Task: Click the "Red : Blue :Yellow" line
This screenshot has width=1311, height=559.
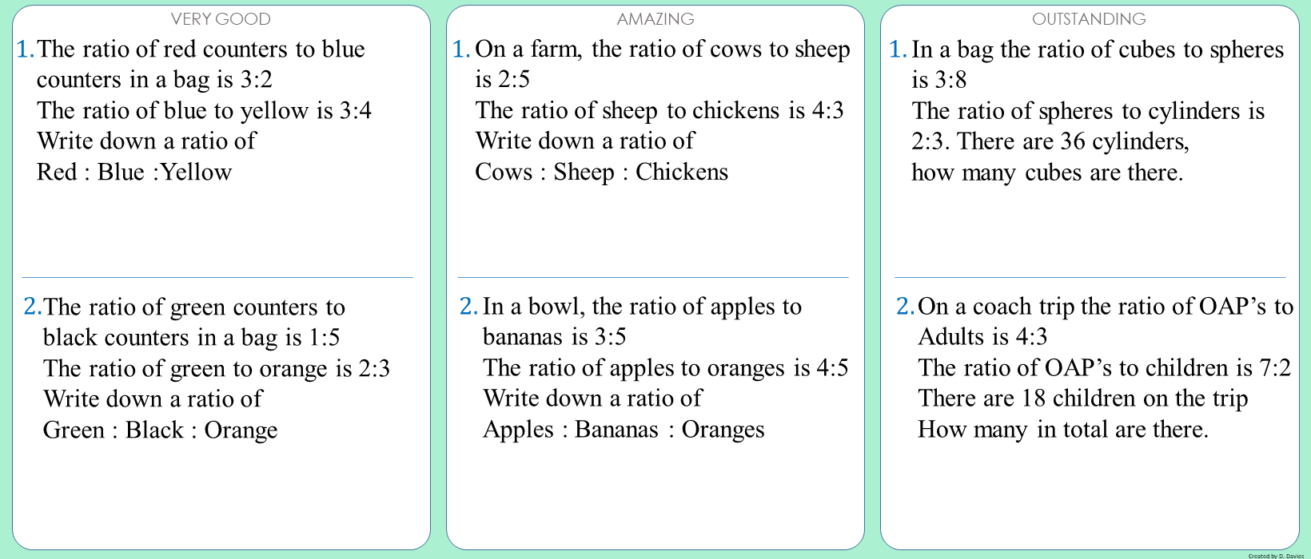Action: 134,172
